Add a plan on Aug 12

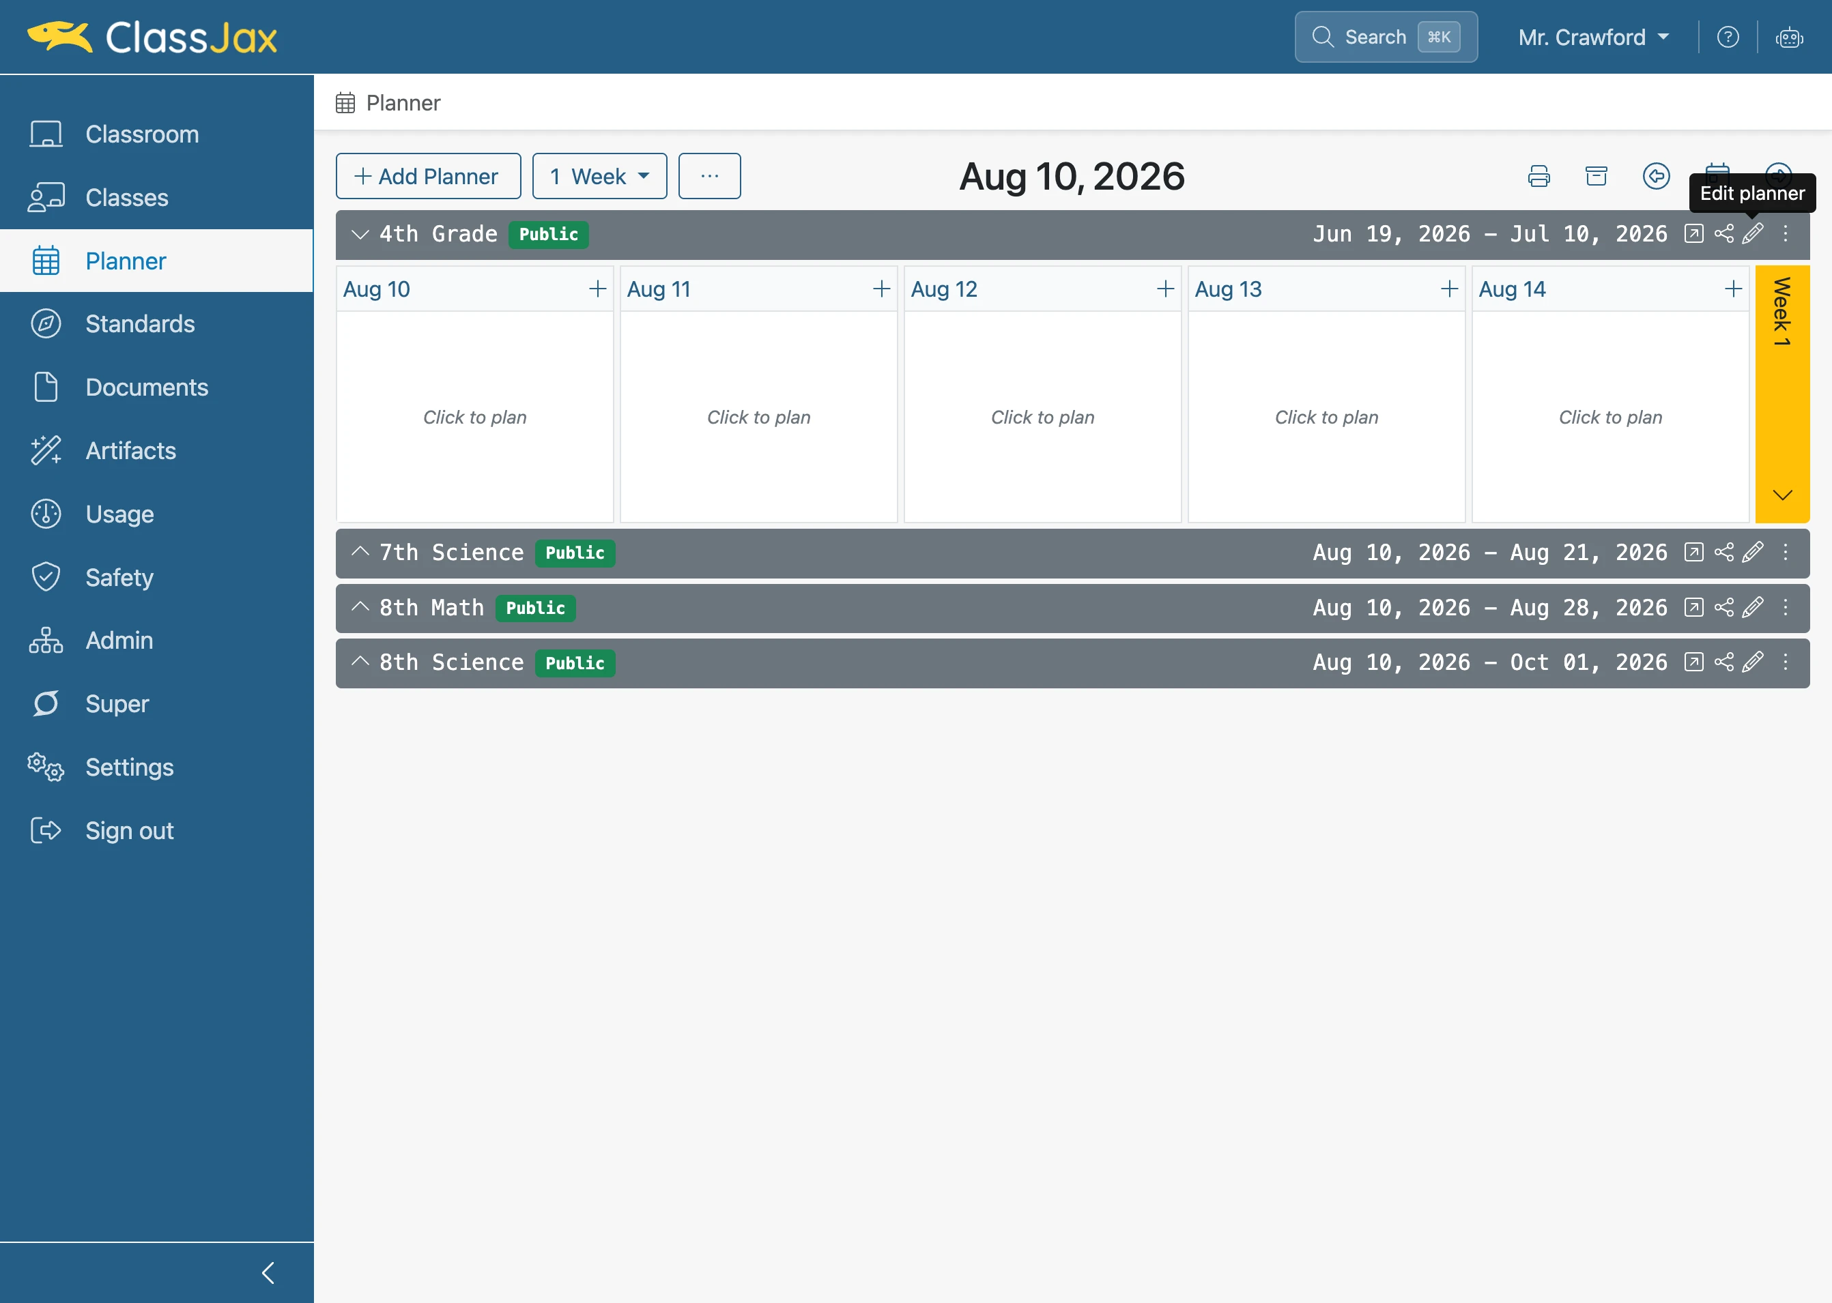pyautogui.click(x=1165, y=289)
